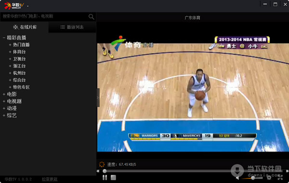Image resolution: width=289 pixels, height=183 pixels.
Task: Select the 卫视台 label
Action: point(19,59)
